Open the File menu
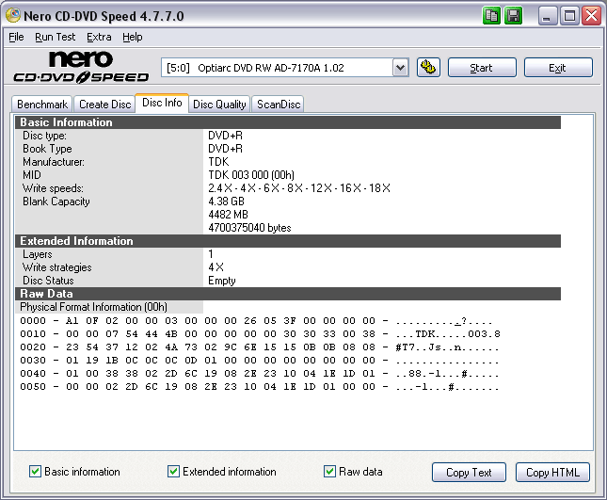This screenshot has width=607, height=500. (16, 37)
